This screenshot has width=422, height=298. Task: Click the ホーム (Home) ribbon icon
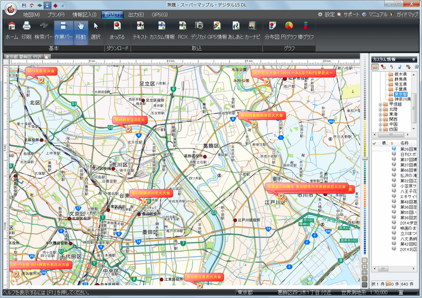point(12,31)
